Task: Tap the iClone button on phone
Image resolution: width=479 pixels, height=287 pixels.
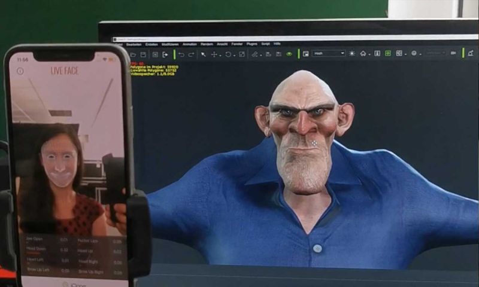Action: tap(74, 284)
